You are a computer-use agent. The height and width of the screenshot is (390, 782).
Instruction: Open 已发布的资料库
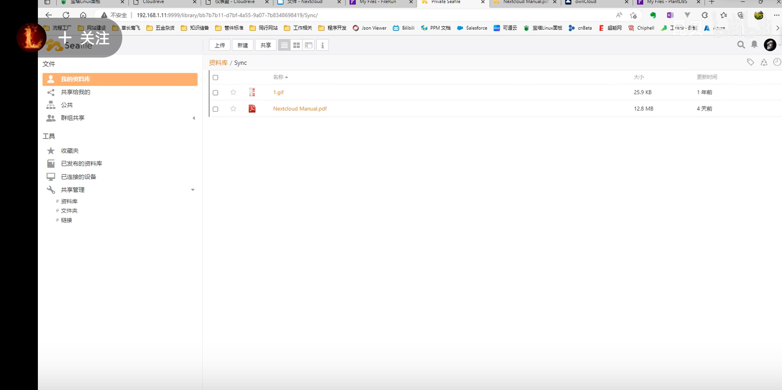(x=81, y=164)
